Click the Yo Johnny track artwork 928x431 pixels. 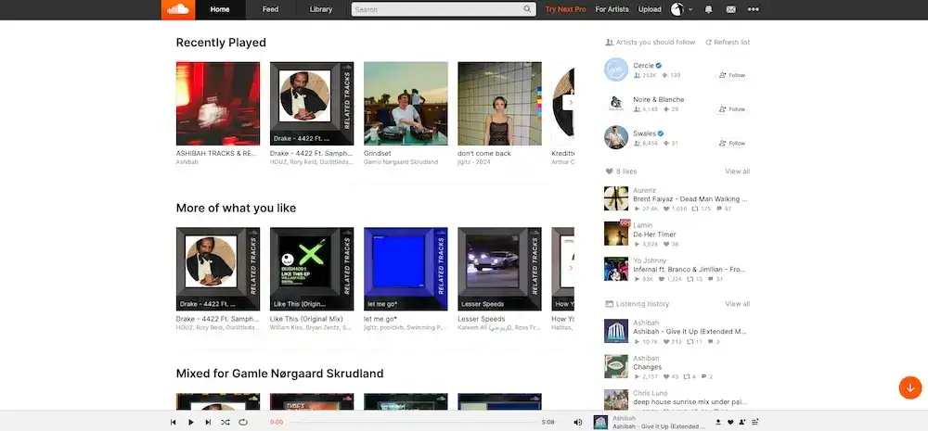click(x=616, y=269)
